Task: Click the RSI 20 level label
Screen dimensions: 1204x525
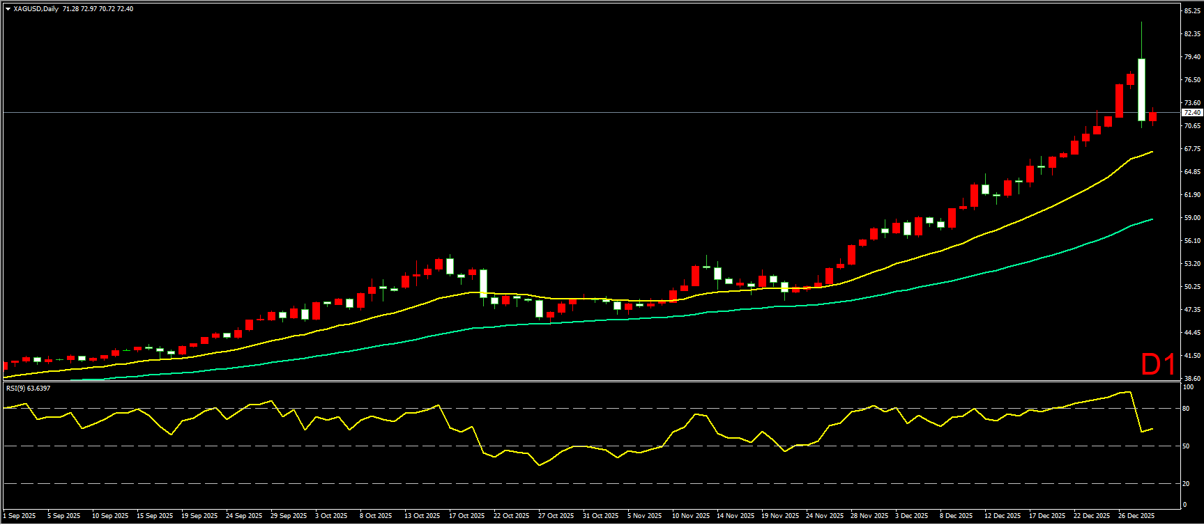Action: tap(1187, 483)
